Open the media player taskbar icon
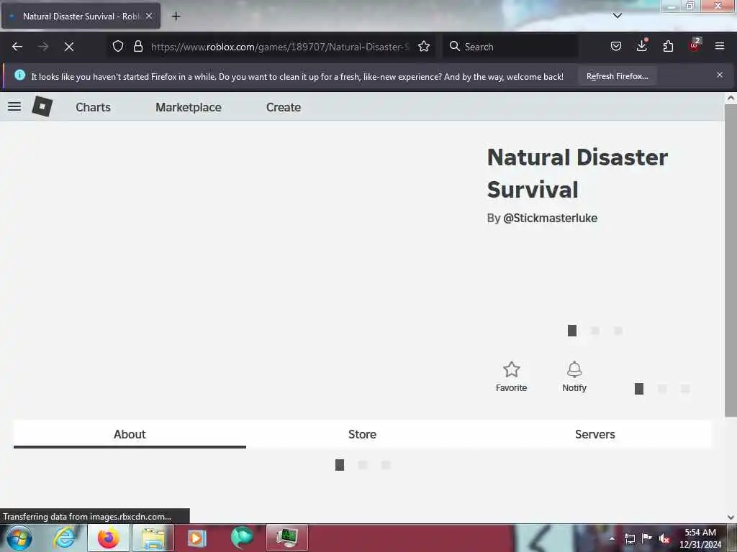This screenshot has width=737, height=552. tap(197, 538)
